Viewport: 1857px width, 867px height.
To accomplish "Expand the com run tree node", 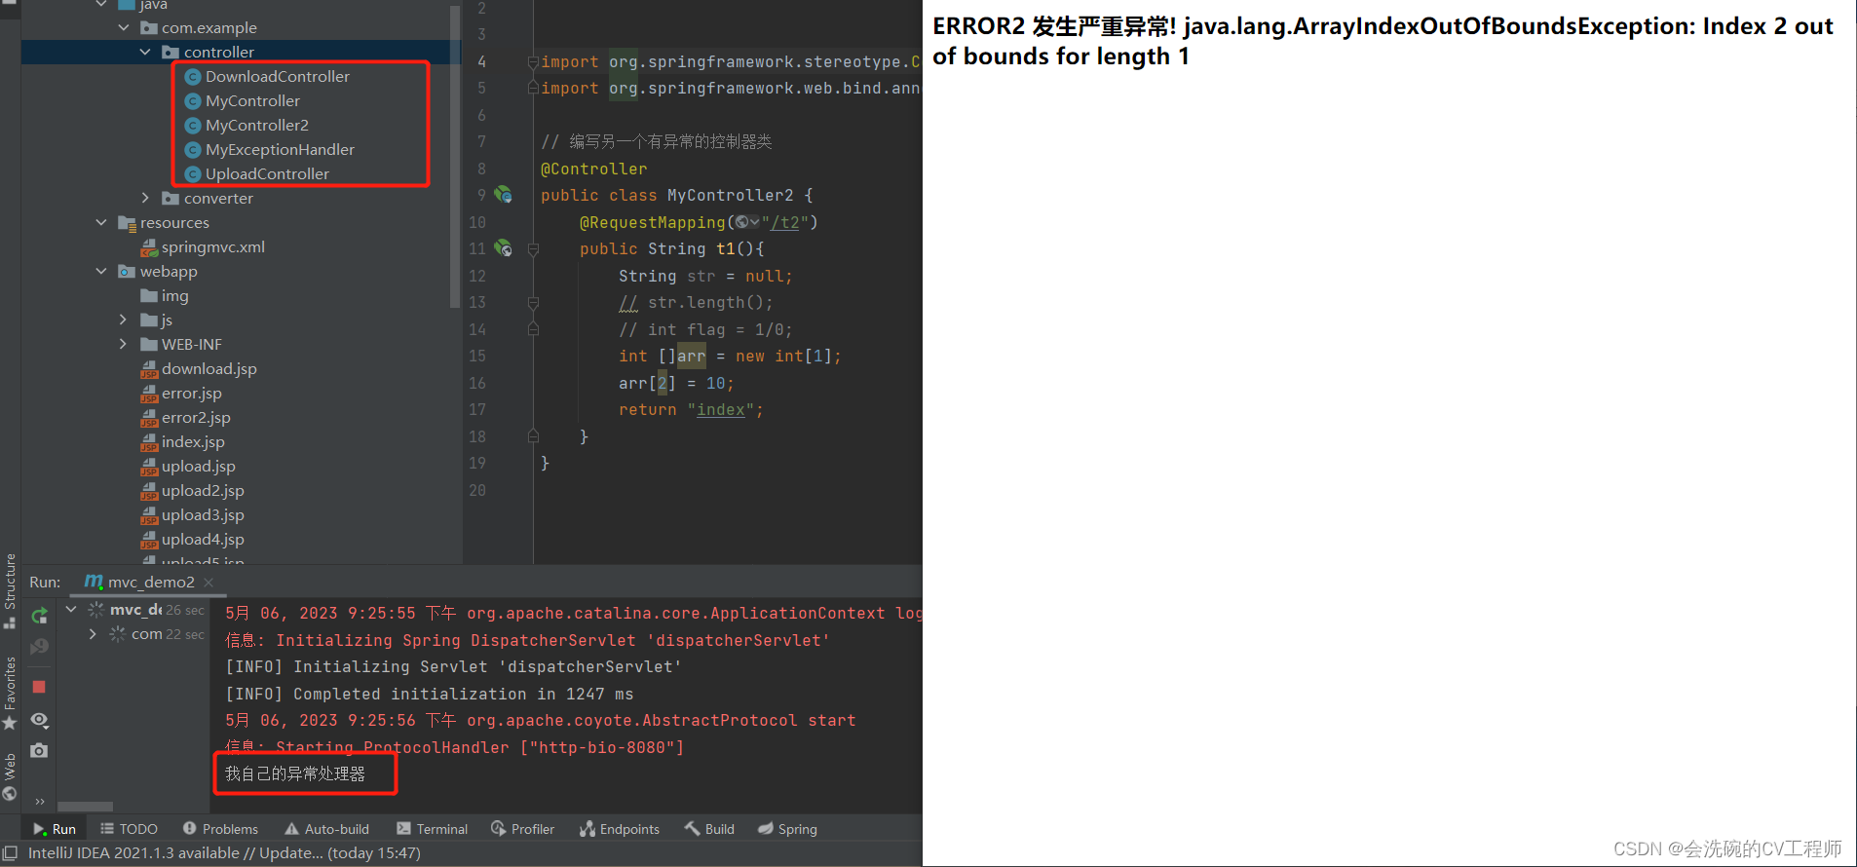I will pos(93,634).
